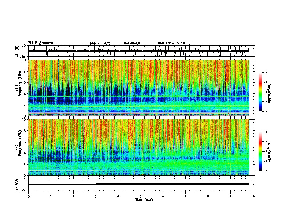Click the "ch.3(V)" axis label
The width and height of the screenshot is (285, 220).
click(17, 184)
